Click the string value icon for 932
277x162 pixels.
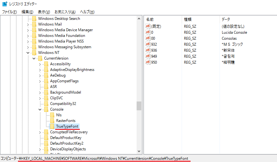pyautogui.click(x=148, y=44)
